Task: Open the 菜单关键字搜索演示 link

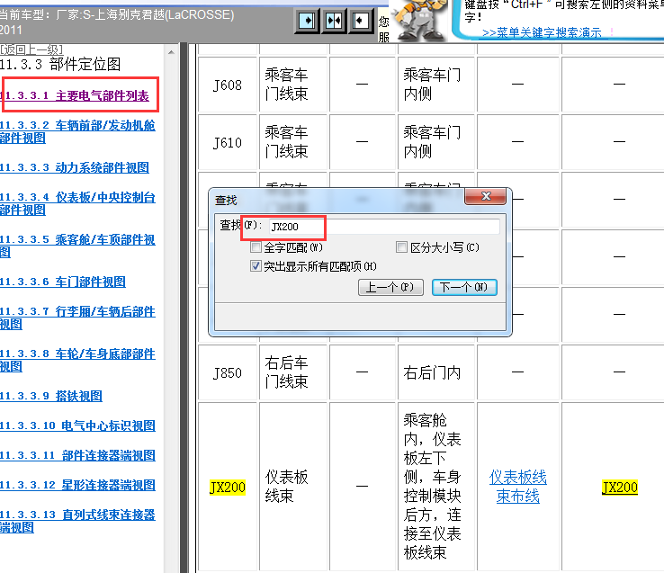Action: point(542,32)
